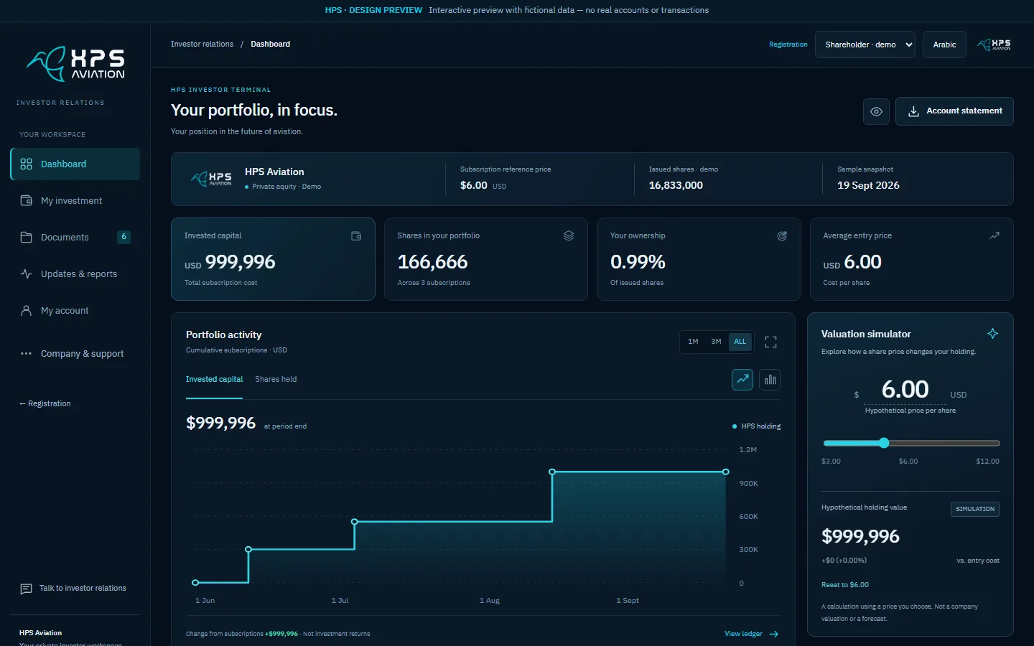1034x646 pixels.
Task: Select the ALL time range
Action: pyautogui.click(x=740, y=342)
